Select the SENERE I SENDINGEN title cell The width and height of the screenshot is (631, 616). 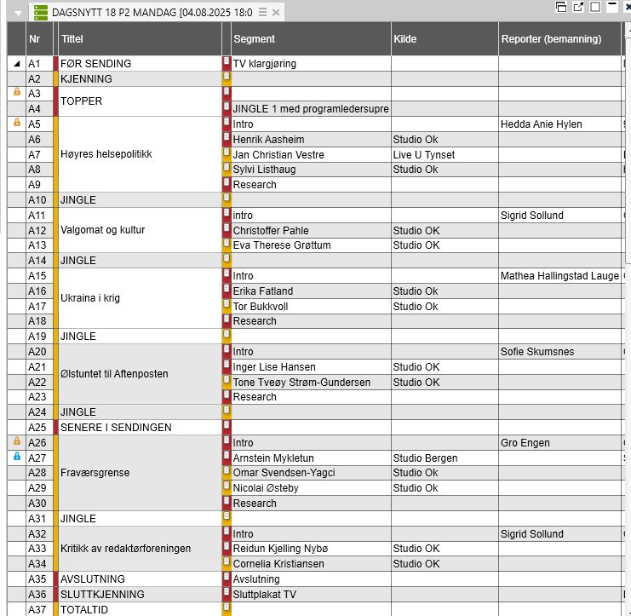click(140, 428)
